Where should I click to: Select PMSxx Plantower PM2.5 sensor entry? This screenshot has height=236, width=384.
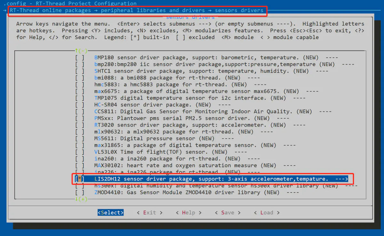click(x=182, y=118)
